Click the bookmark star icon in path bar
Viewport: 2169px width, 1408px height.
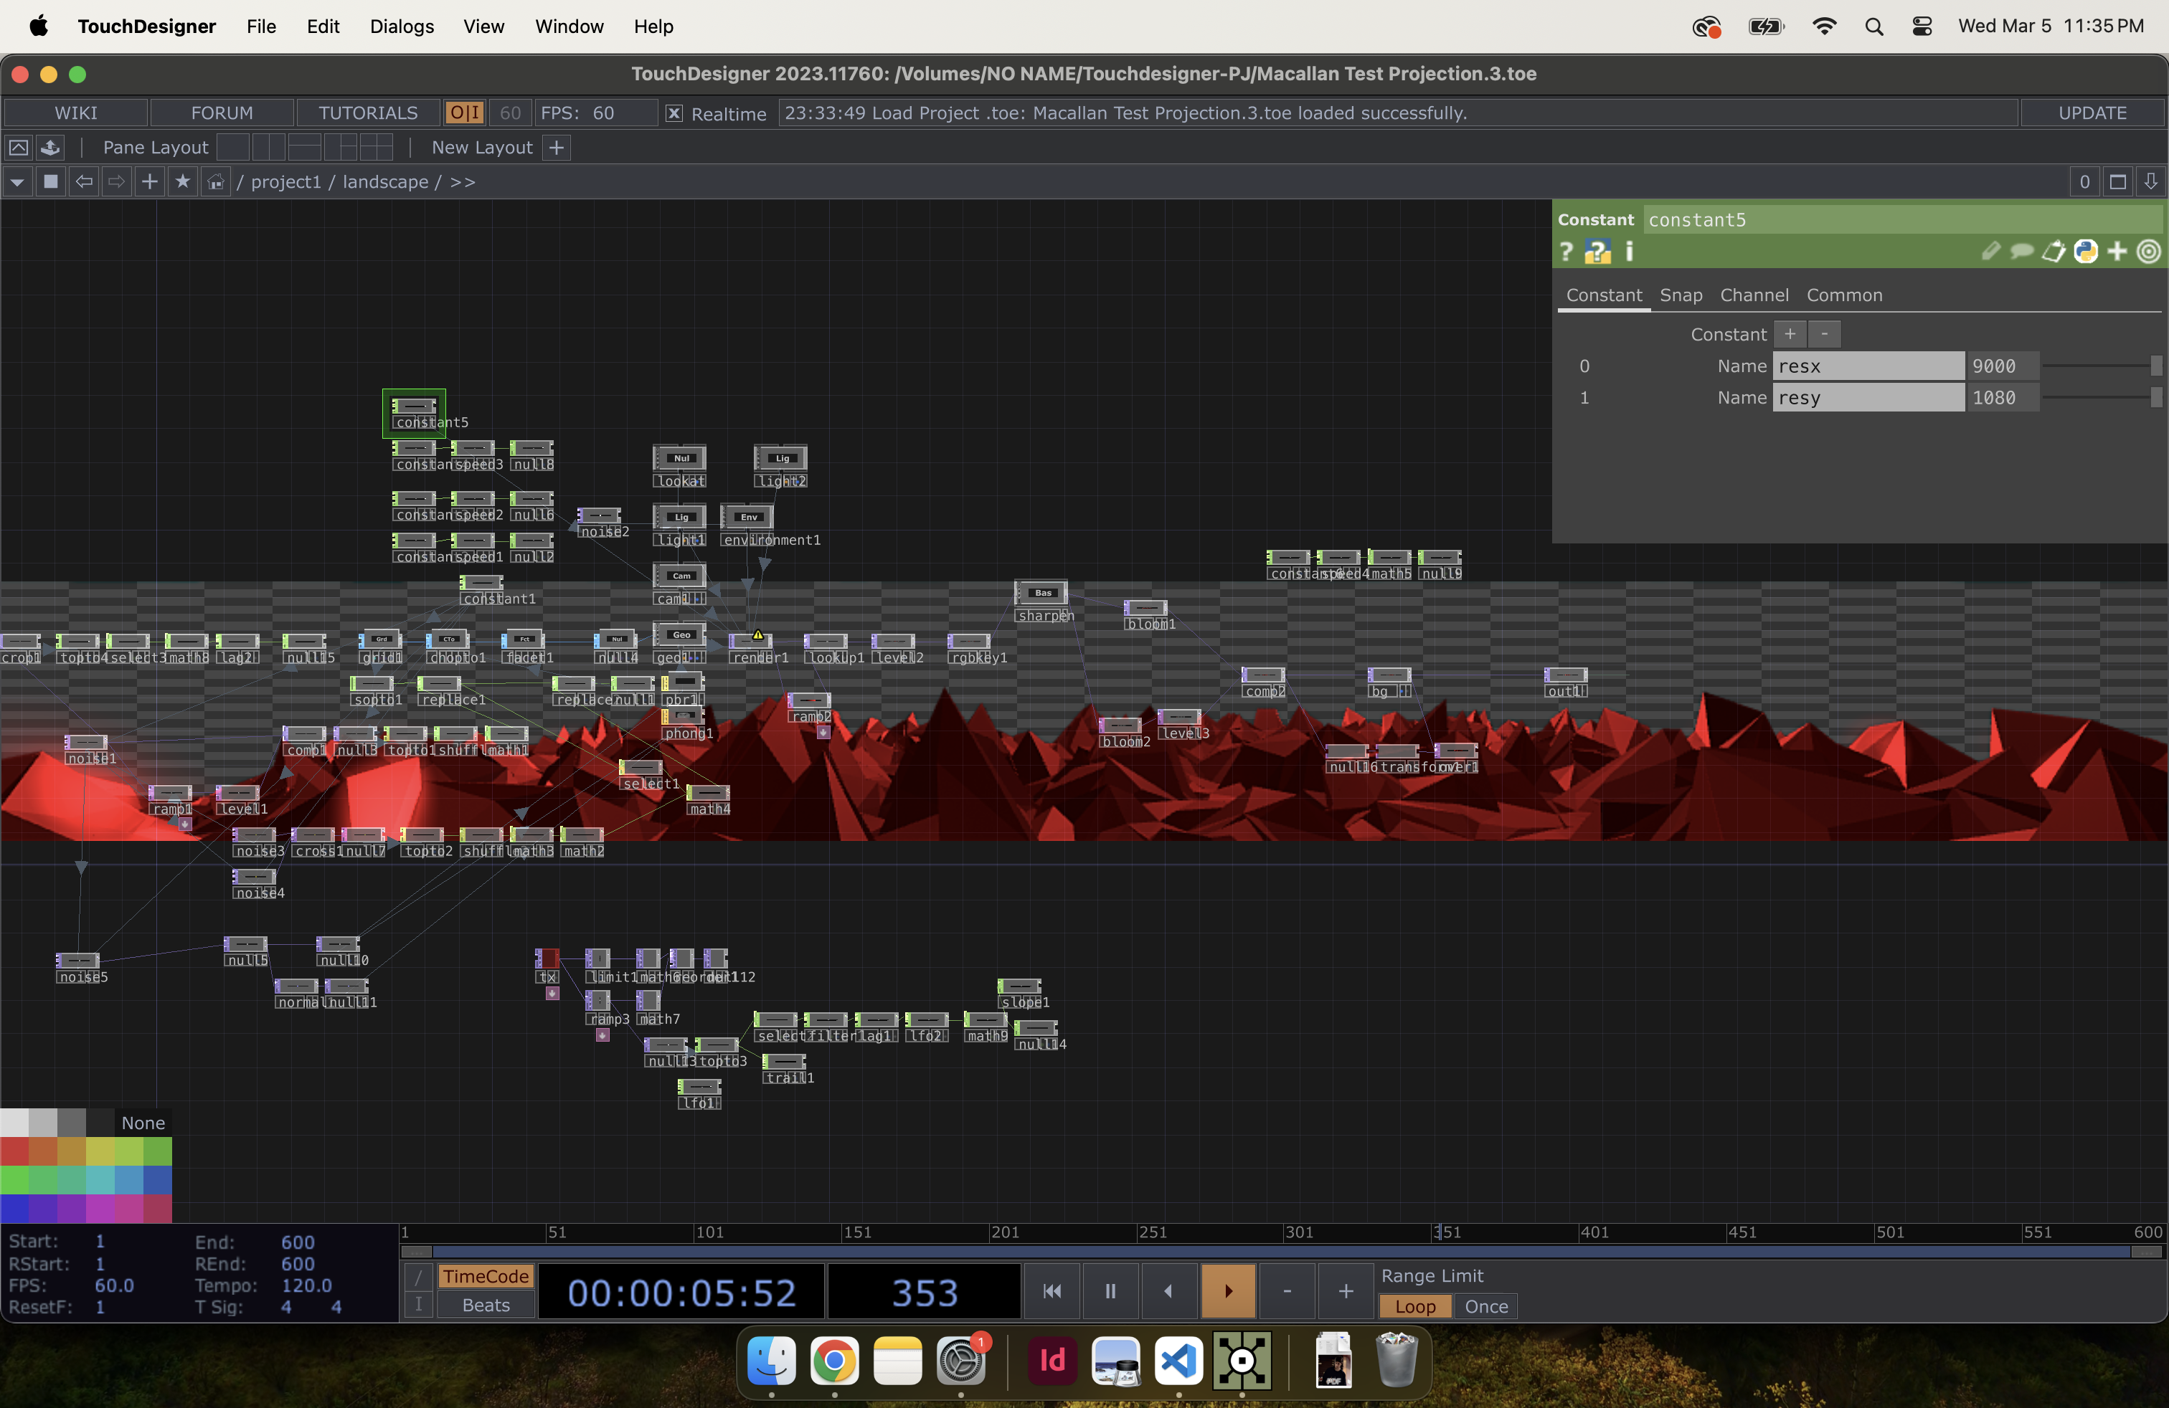[x=182, y=182]
